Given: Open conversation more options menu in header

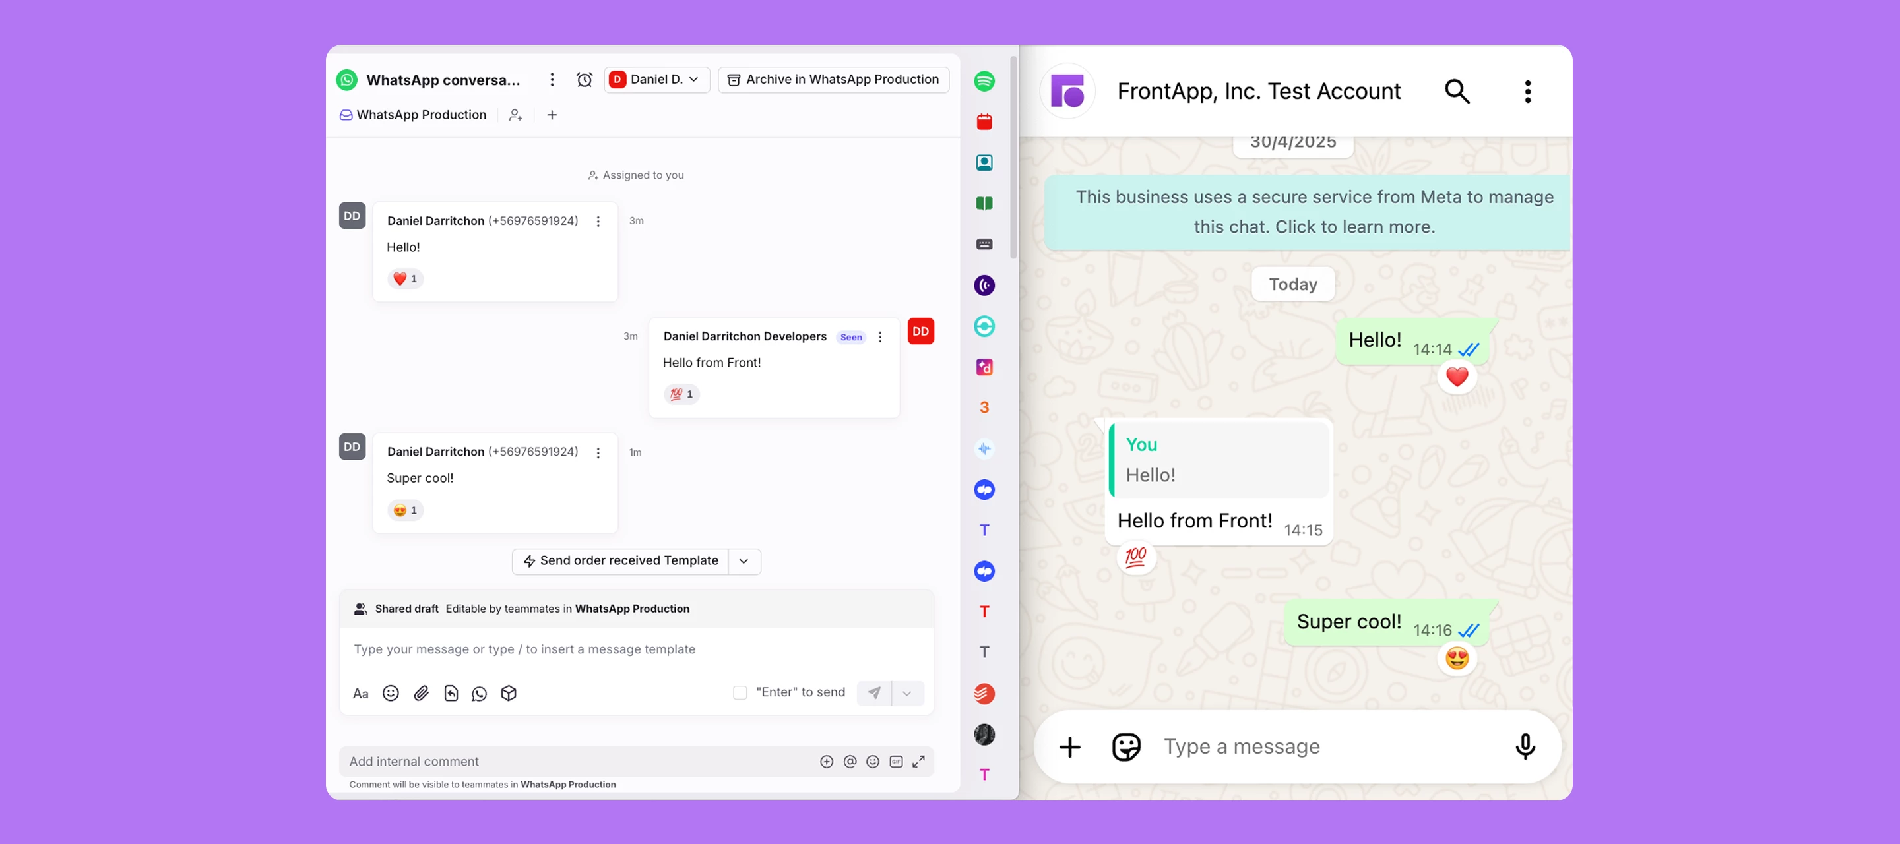Looking at the screenshot, I should pyautogui.click(x=552, y=80).
